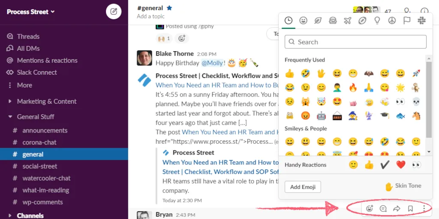
Task: Open the social-street channel
Action: [40, 166]
